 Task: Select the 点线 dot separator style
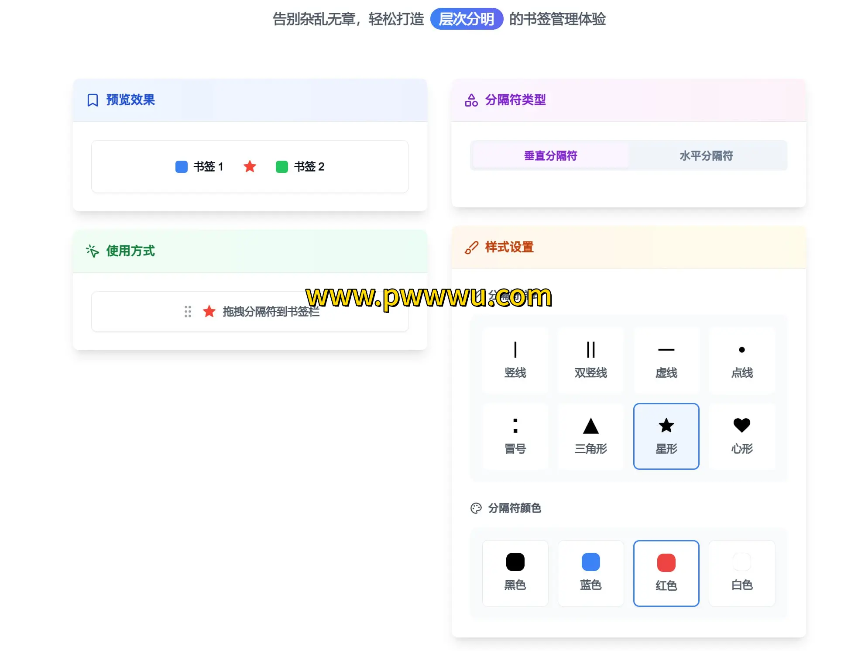[x=741, y=361]
